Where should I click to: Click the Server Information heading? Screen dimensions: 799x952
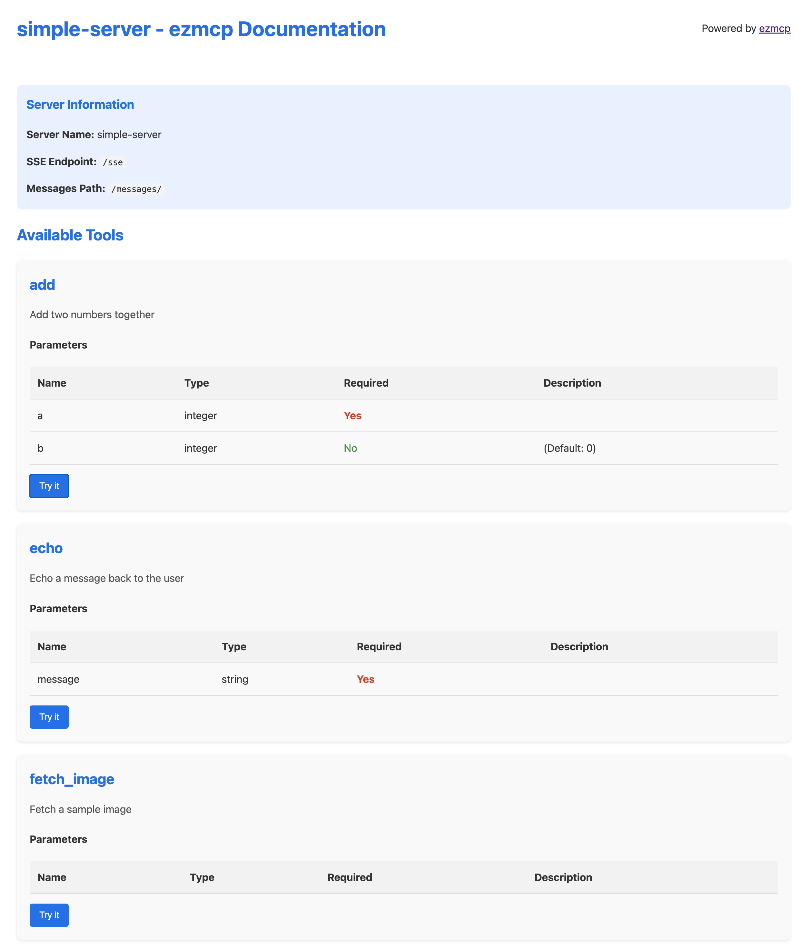click(80, 105)
